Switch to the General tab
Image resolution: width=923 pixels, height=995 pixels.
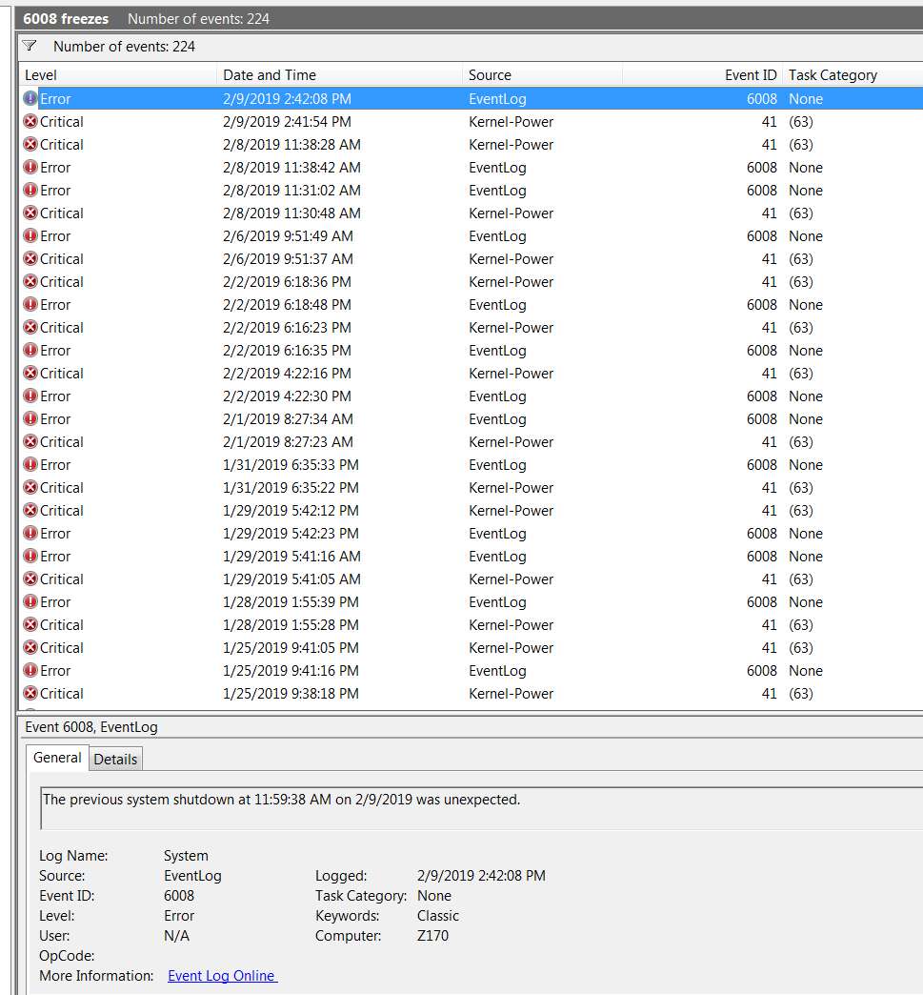click(x=57, y=758)
